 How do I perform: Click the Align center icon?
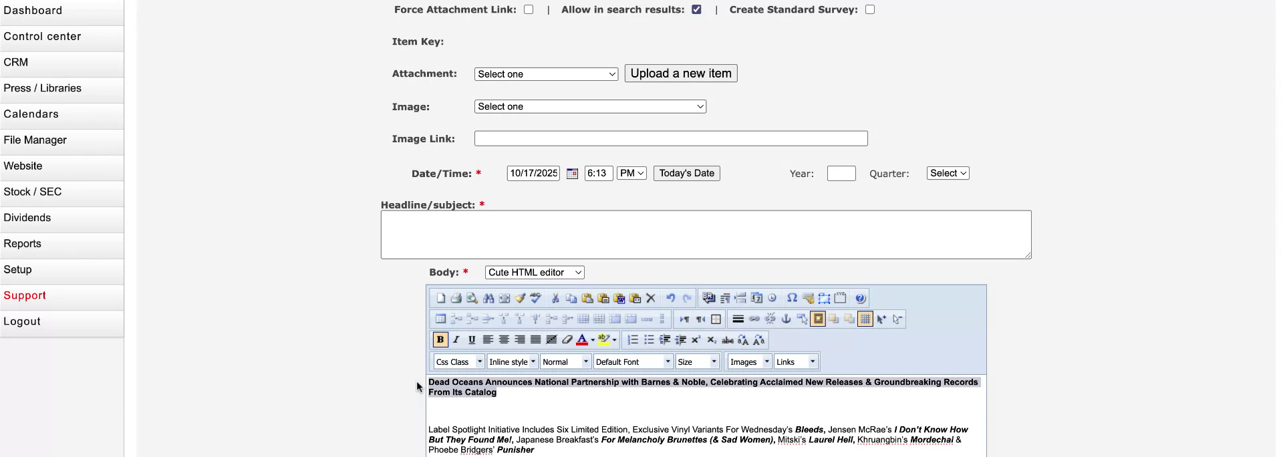point(504,340)
